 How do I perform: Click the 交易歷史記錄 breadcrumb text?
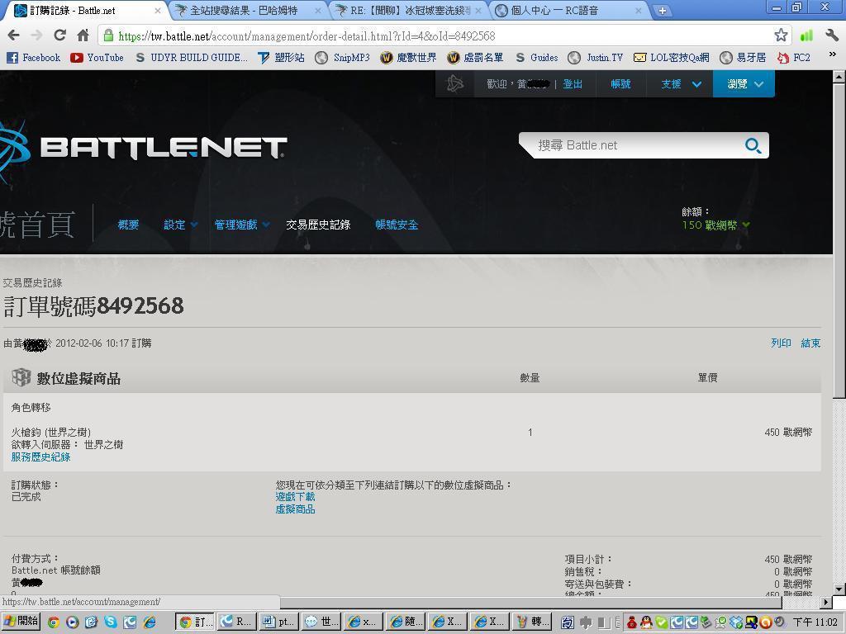tap(32, 282)
